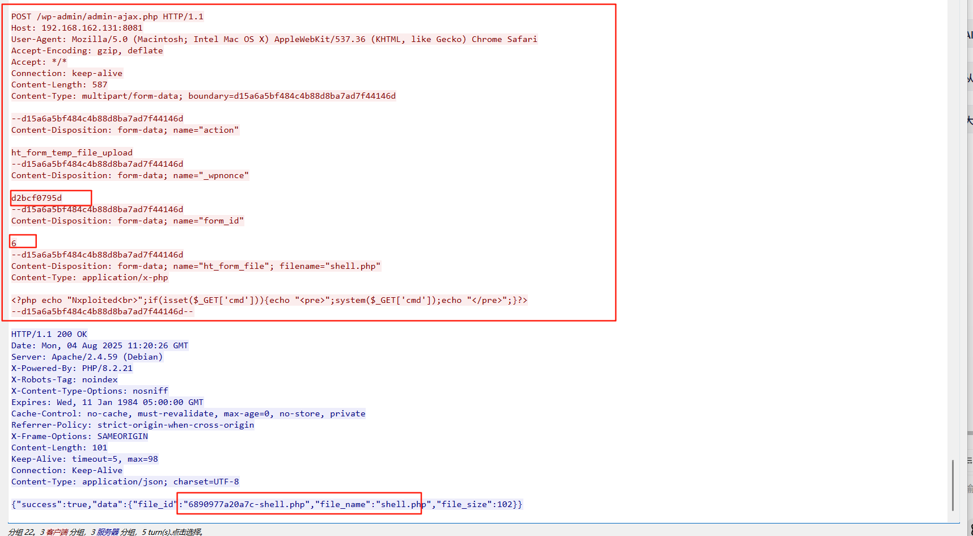Click the Cache-Control response header line
Viewport: 973px width, 536px height.
coord(187,413)
